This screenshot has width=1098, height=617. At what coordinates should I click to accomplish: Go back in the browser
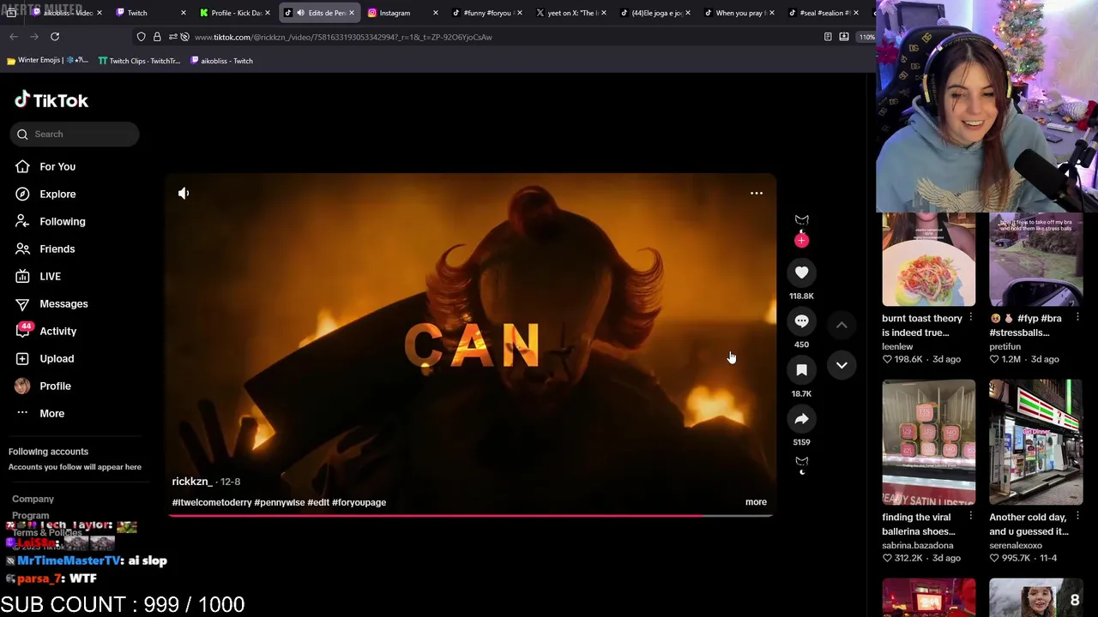[14, 37]
